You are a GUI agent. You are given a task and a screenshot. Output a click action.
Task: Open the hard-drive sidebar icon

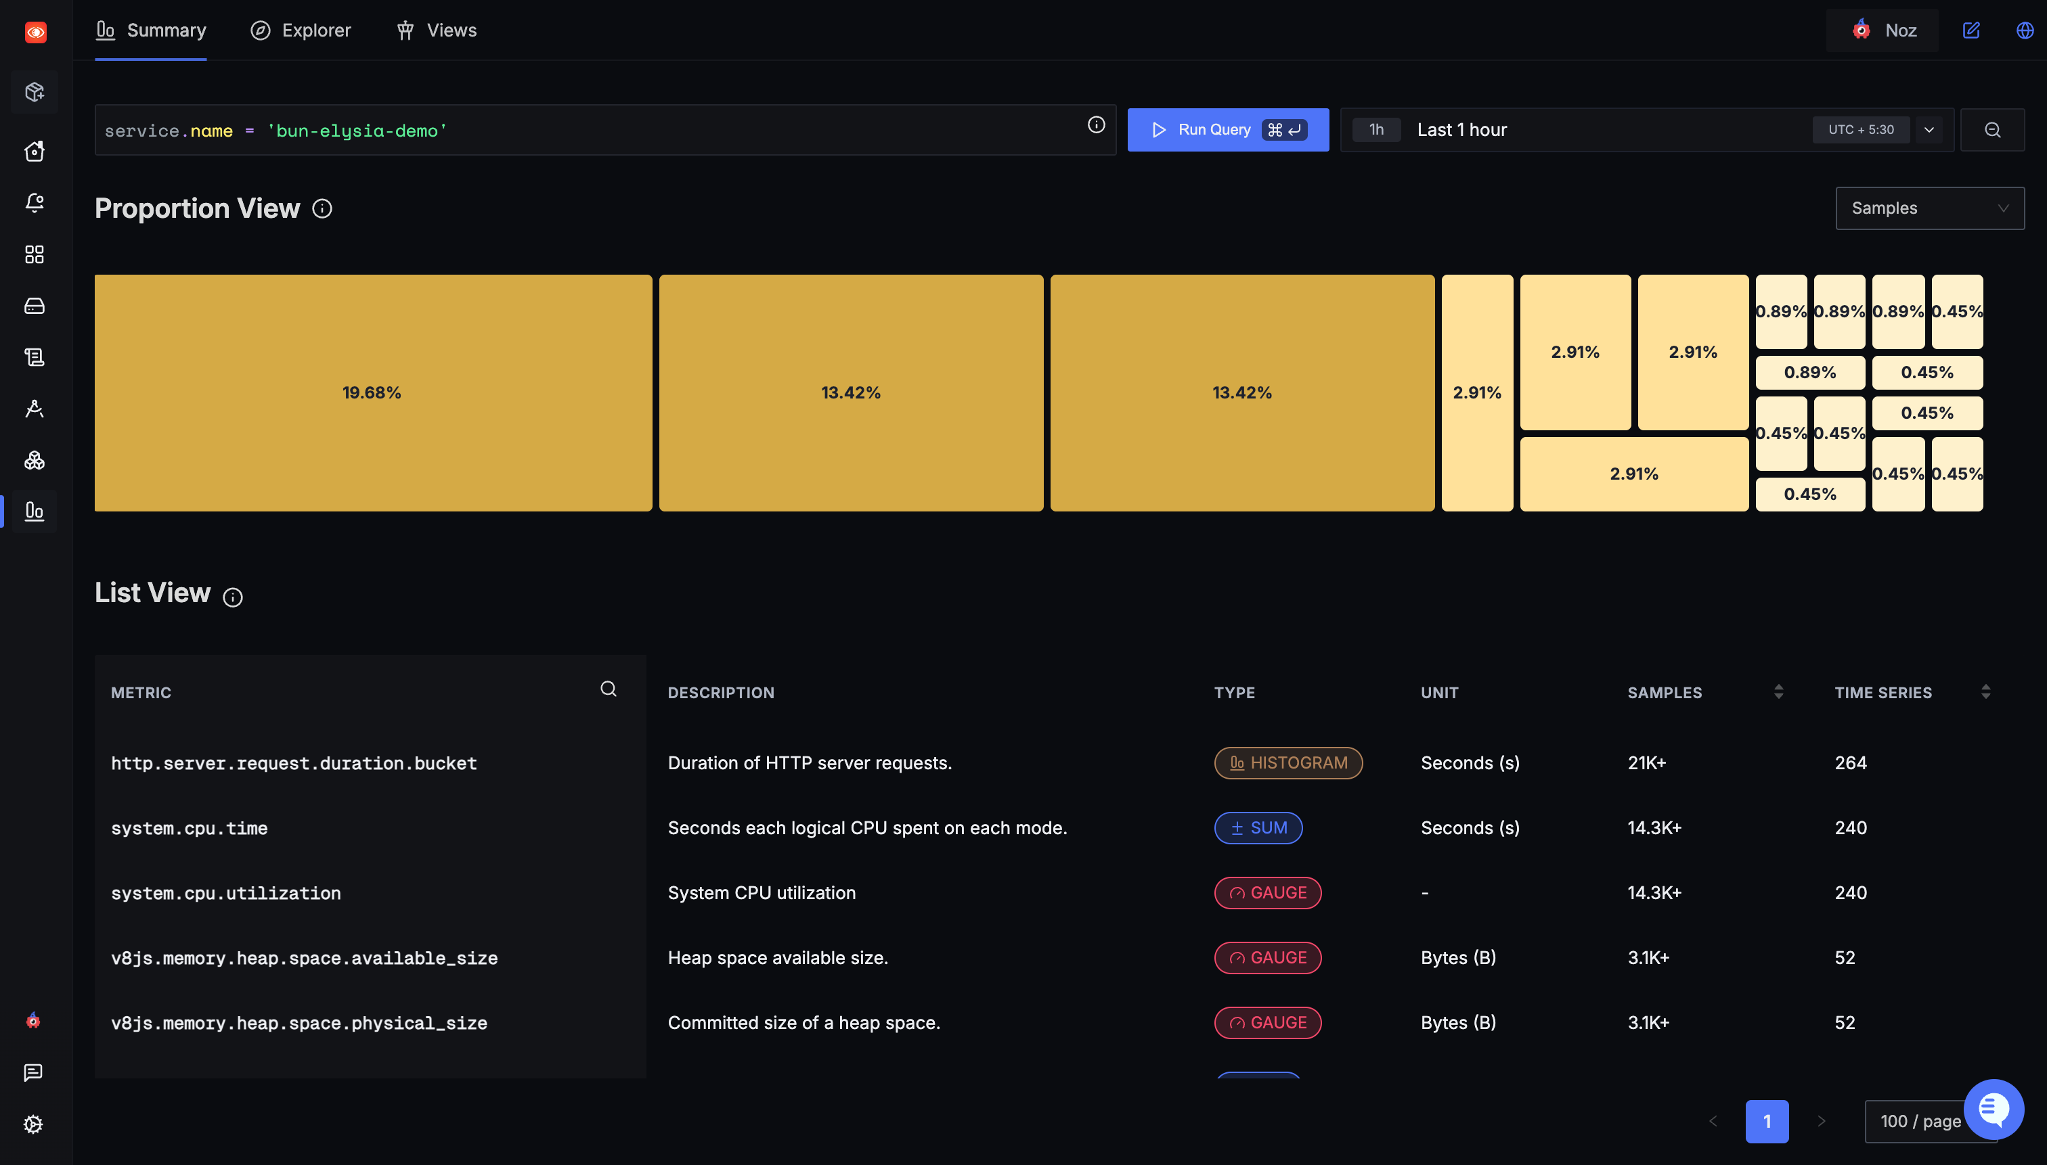(35, 306)
